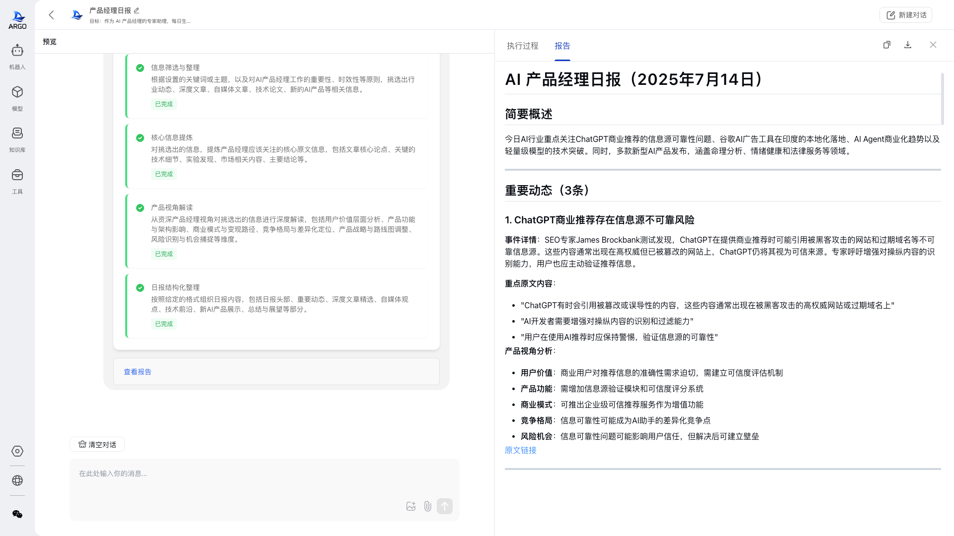This screenshot has width=954, height=536.
Task: Open the 知识库 knowledge base section
Action: tap(17, 139)
